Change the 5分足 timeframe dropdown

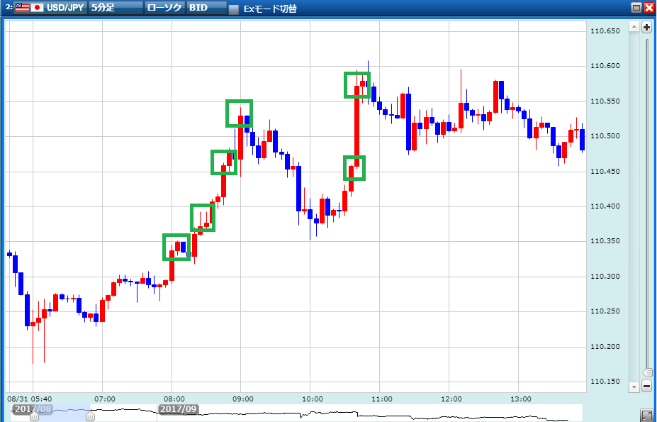coord(116,8)
